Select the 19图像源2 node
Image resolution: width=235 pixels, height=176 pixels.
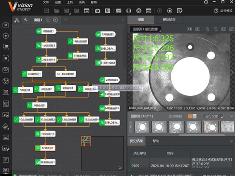(x=105, y=34)
